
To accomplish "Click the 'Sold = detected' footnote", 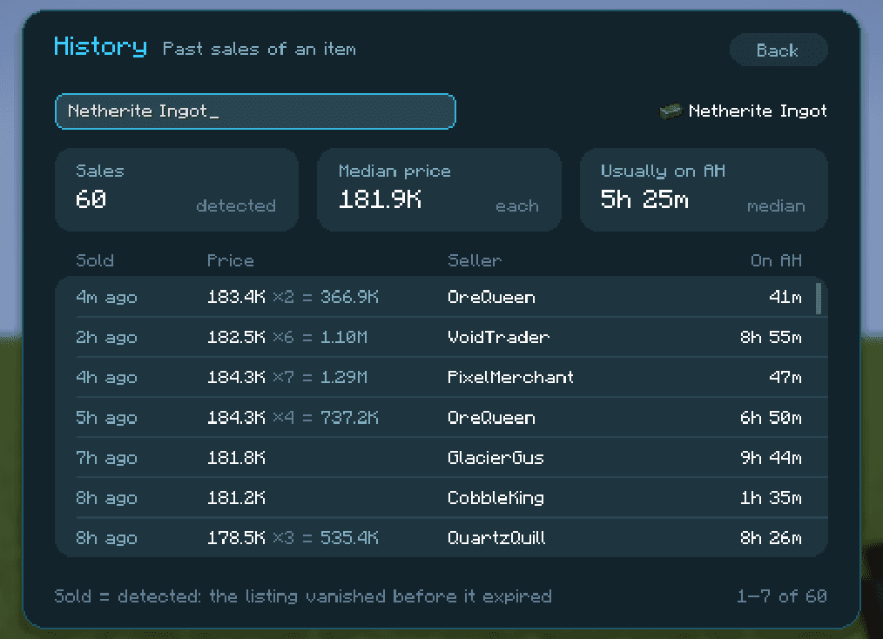I will pyautogui.click(x=303, y=595).
